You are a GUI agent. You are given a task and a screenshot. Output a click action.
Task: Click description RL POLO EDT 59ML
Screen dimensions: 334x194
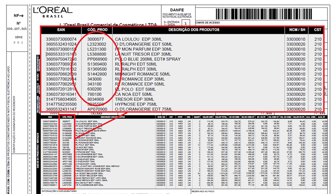[x=135, y=89]
